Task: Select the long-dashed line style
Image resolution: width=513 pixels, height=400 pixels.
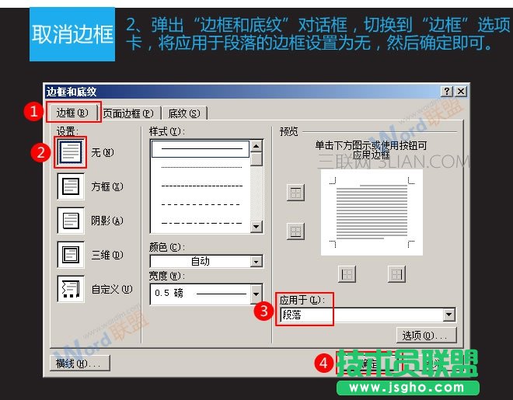Action: tap(201, 204)
